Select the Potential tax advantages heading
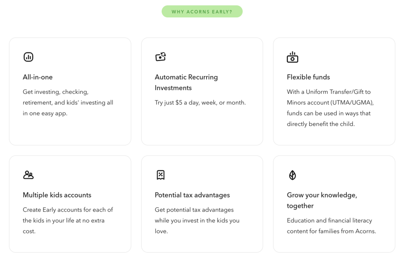This screenshot has width=408, height=262. click(x=192, y=195)
